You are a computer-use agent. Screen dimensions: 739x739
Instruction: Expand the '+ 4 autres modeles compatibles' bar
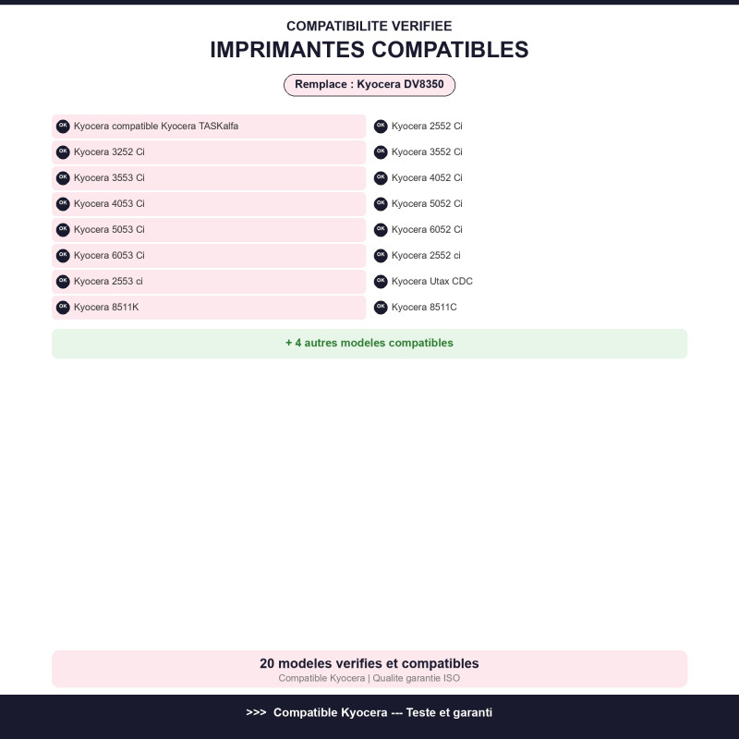[x=369, y=344]
